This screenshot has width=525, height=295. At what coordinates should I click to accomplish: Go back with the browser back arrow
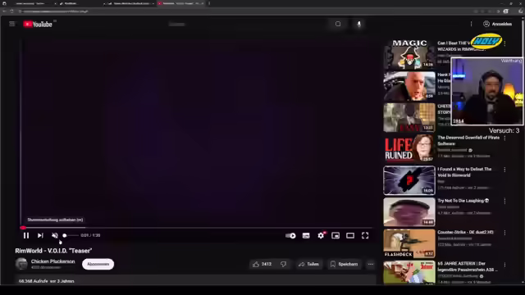4,11
